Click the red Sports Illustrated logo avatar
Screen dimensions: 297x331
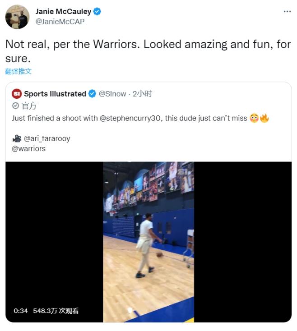17,94
